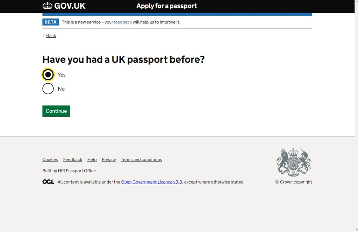Viewport: 358px width, 232px height.
Task: Select the No radio button
Action: (x=48, y=89)
